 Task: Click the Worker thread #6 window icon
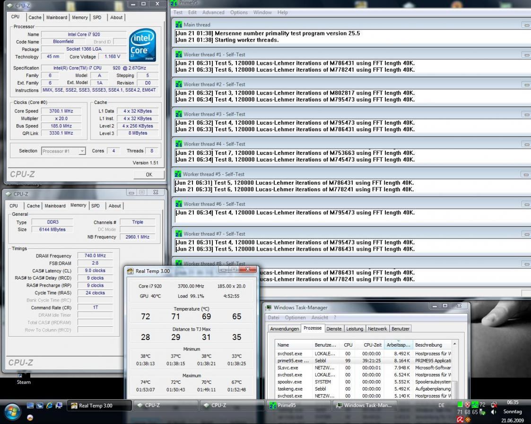coord(178,204)
